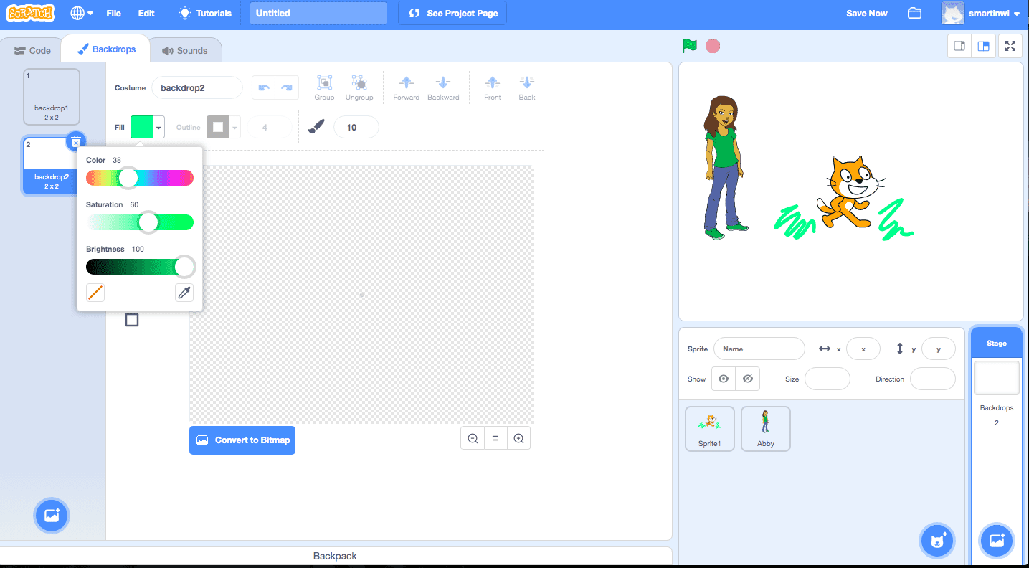Screen dimensions: 1029x568
Task: Click the Back layer icon
Action: (527, 87)
